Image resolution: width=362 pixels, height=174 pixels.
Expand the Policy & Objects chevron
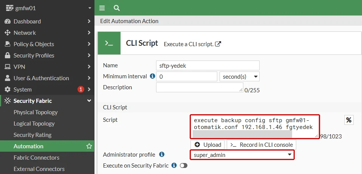click(89, 44)
